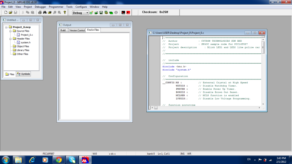The width and height of the screenshot is (292, 164).
Task: Switch to the Symbols tab
Action: pos(23,74)
